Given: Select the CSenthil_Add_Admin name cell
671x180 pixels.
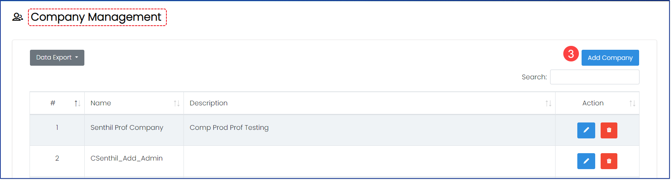Looking at the screenshot, I should coord(126,158).
